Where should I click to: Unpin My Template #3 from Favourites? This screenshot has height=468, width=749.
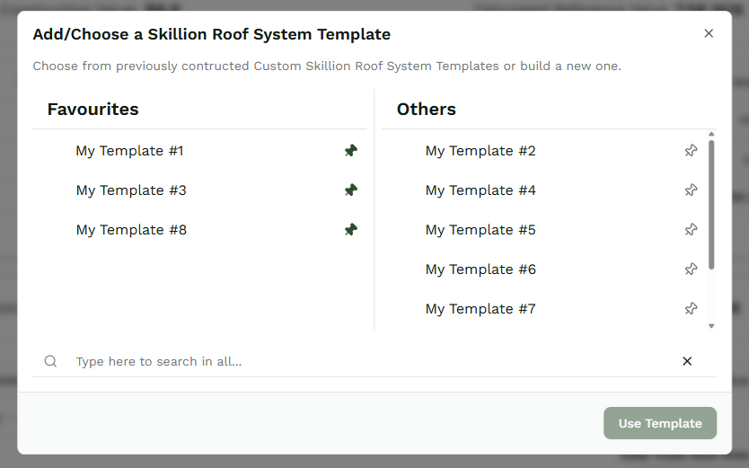pyautogui.click(x=351, y=190)
